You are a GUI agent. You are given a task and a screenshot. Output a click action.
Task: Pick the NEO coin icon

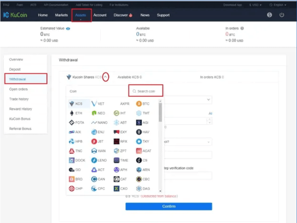tap(94, 113)
